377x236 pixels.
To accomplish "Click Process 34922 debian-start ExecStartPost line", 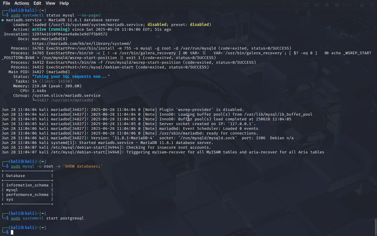I will pos(110,67).
